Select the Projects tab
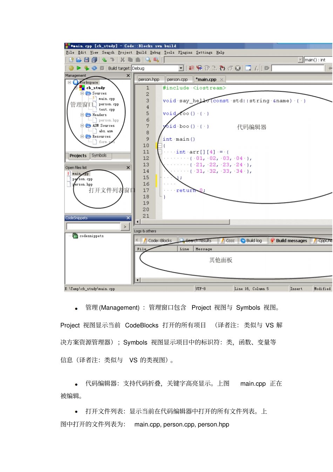 (x=78, y=156)
